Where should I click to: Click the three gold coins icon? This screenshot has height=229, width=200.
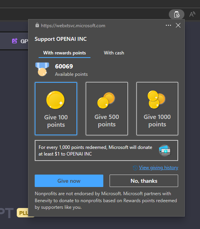(x=156, y=100)
